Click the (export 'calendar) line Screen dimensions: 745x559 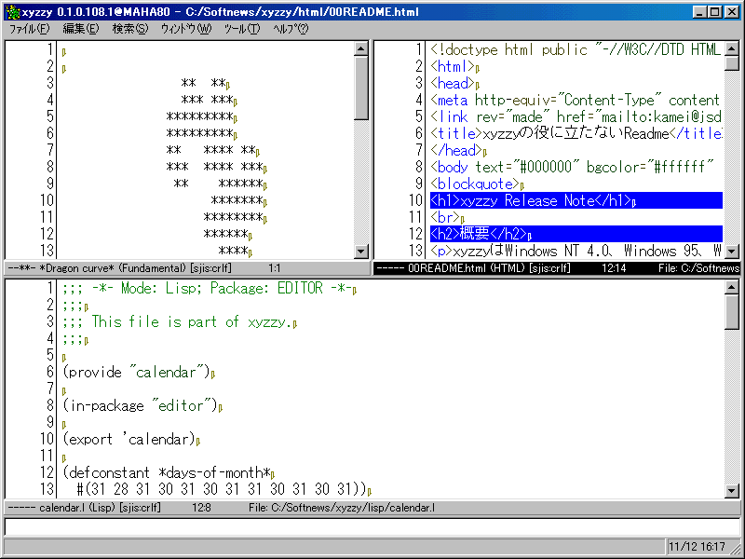point(129,439)
